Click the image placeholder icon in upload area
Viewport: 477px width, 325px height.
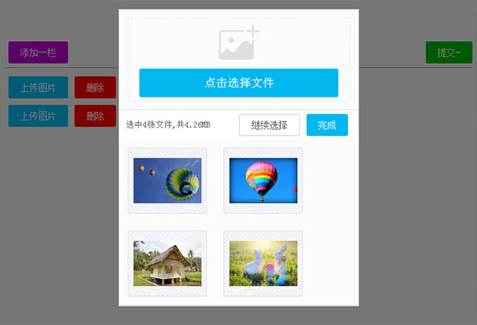(236, 47)
